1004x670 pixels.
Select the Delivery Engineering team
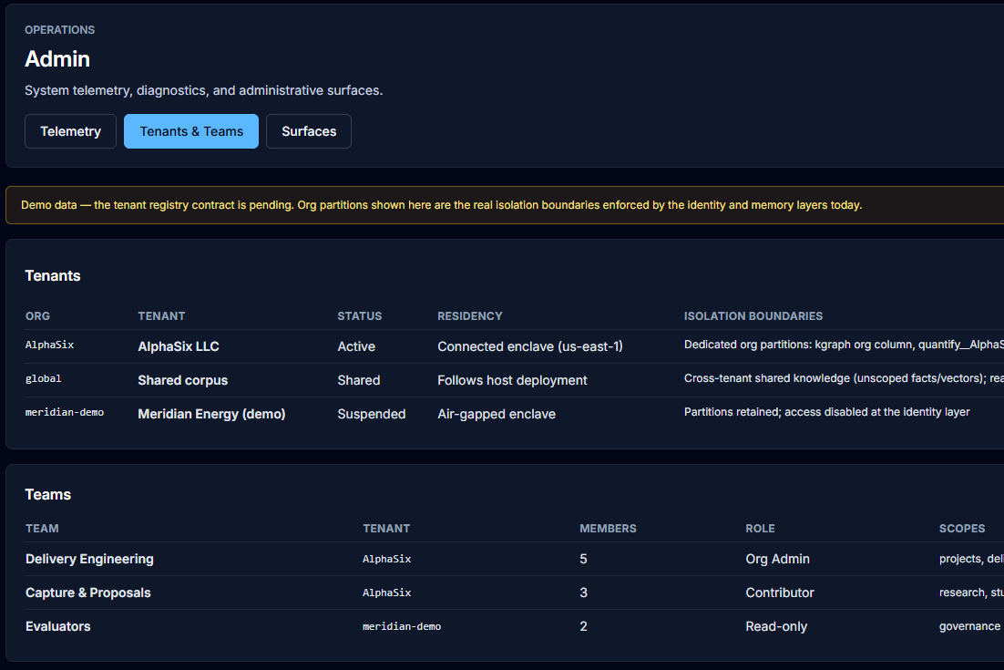click(x=89, y=559)
